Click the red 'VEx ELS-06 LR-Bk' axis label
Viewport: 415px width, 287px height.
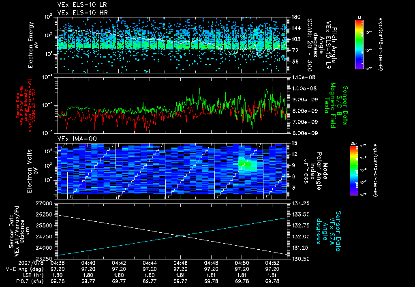[21, 105]
